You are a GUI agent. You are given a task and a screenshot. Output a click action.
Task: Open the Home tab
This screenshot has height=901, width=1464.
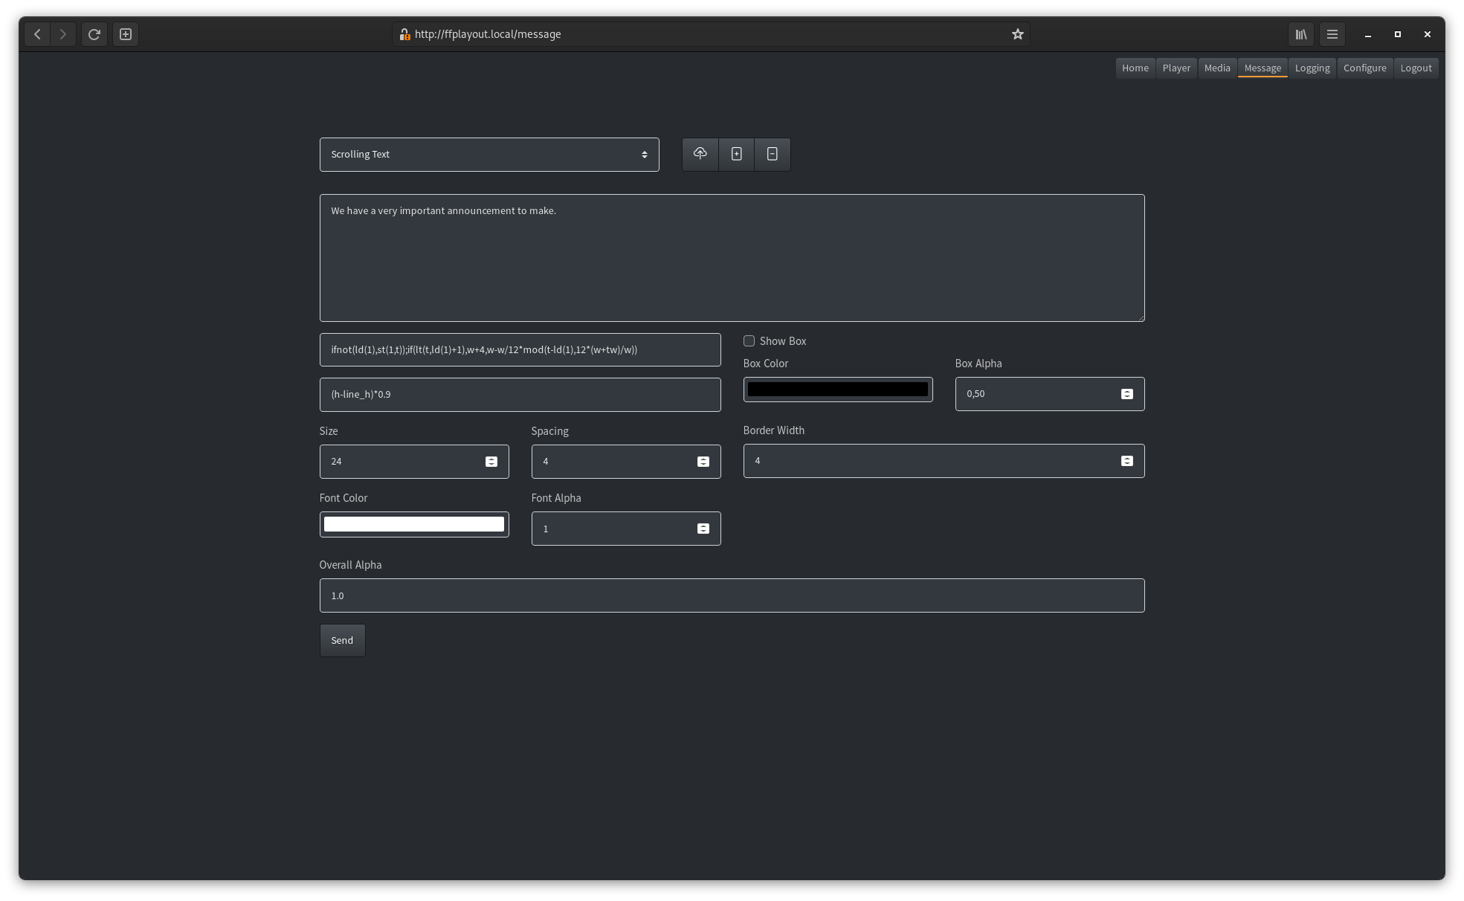click(x=1135, y=68)
